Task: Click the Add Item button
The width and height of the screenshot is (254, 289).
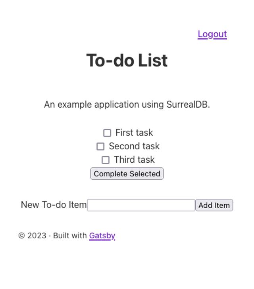Action: (x=214, y=205)
